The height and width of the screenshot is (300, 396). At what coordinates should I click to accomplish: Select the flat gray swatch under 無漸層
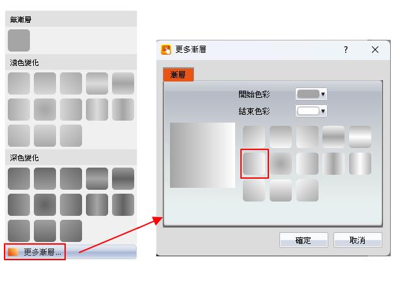[x=19, y=40]
